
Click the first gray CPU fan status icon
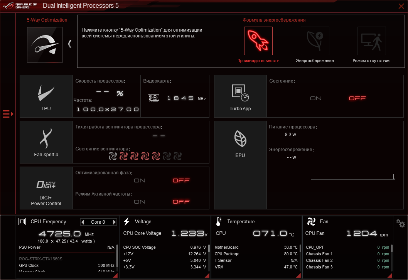point(113,156)
